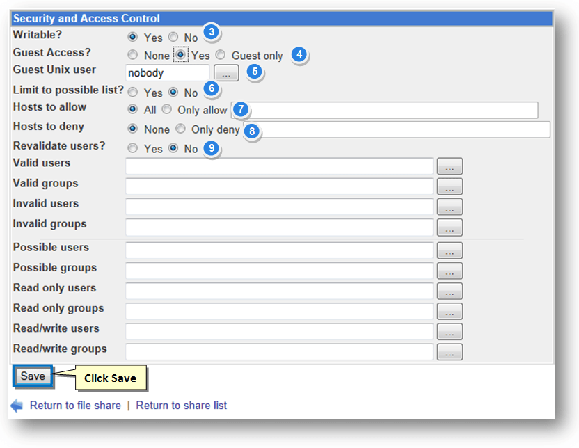The width and height of the screenshot is (579, 448).
Task: Open the Return to share list link
Action: pyautogui.click(x=182, y=405)
